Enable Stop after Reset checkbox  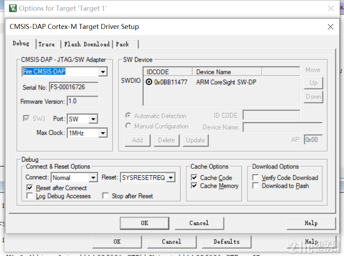[x=105, y=196]
